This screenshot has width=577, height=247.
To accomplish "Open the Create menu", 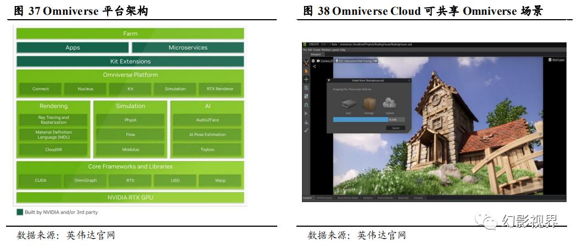I will [316, 50].
